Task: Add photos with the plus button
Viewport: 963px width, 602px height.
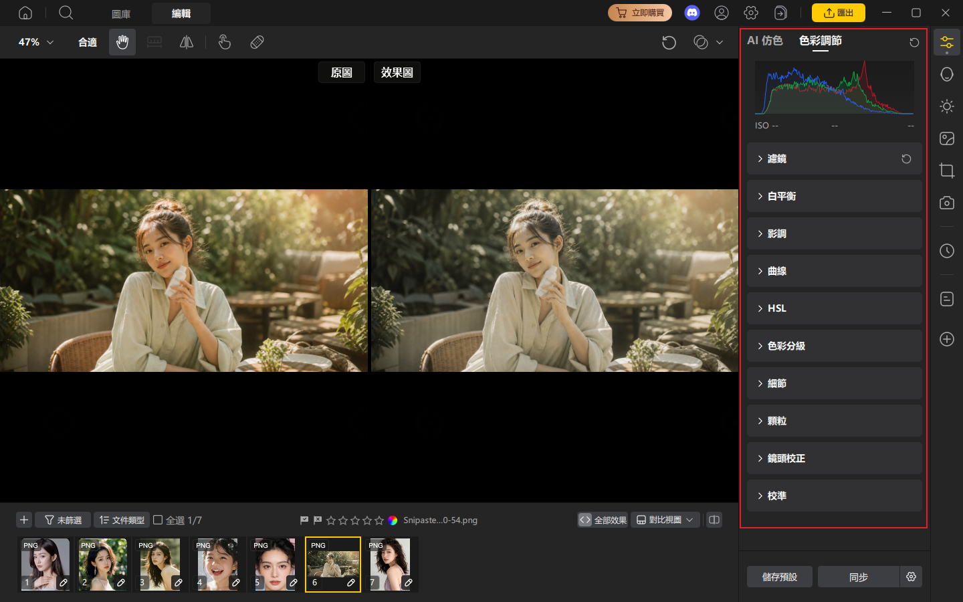Action: [x=24, y=520]
